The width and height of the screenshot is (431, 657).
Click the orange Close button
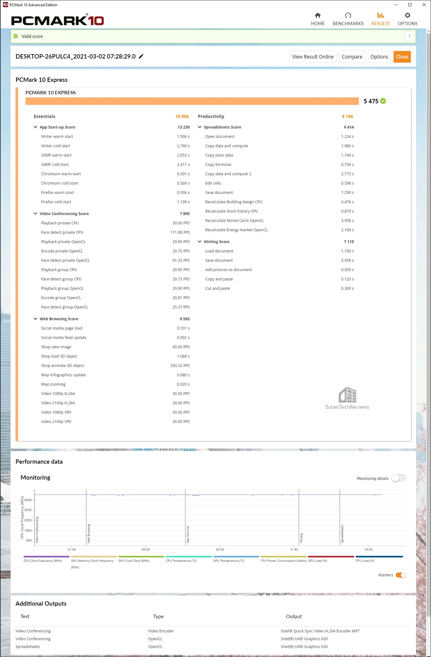pos(402,57)
